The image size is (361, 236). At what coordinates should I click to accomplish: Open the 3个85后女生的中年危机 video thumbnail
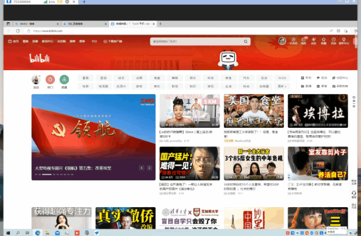coord(254,163)
